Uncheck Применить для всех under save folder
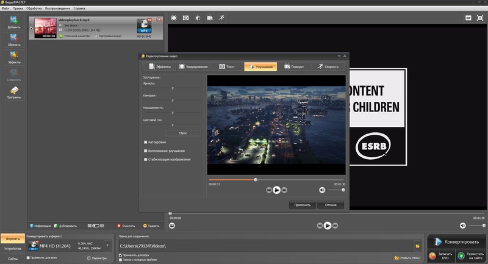Screen dimensions: 488x264 [120, 255]
